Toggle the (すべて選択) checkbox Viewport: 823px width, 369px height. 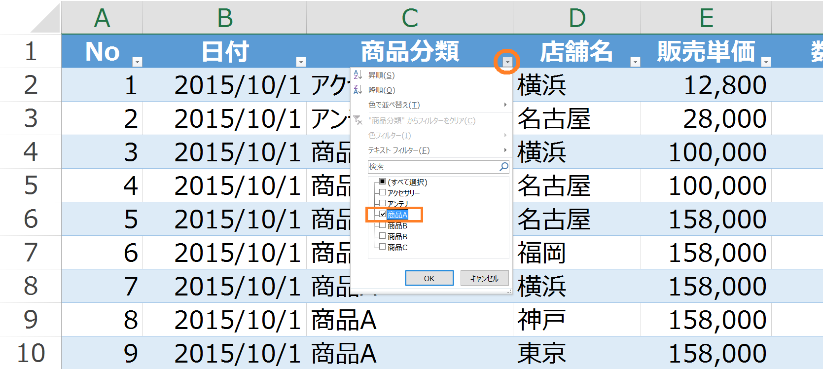click(x=382, y=182)
